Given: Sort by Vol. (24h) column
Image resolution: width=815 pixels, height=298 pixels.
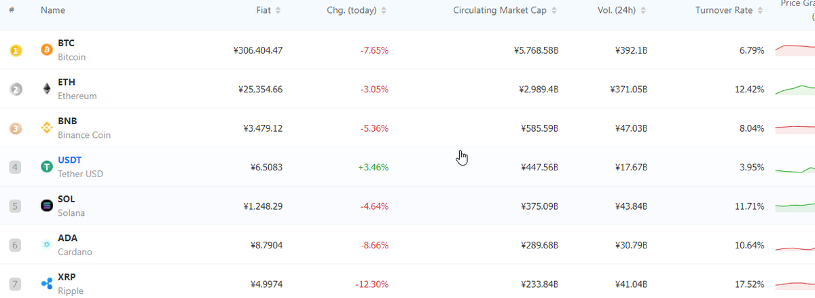Looking at the screenshot, I should point(623,10).
